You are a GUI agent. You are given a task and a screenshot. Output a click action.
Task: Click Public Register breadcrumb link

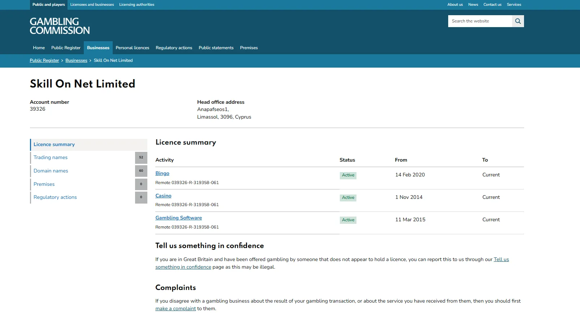click(x=44, y=60)
